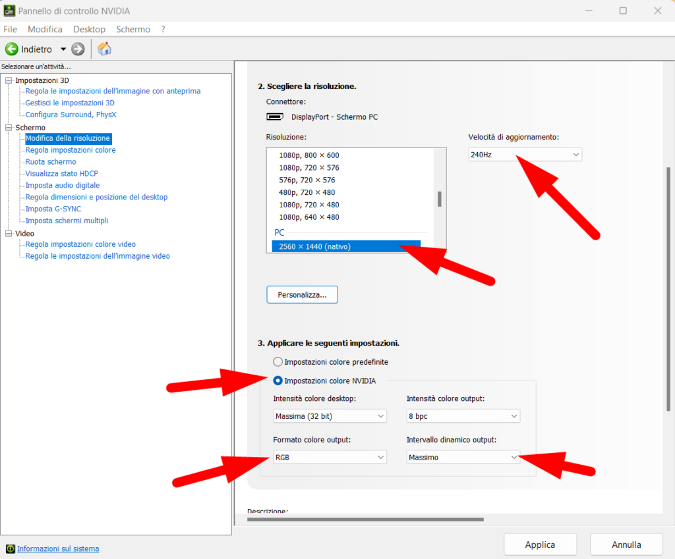Open the ? help menu
This screenshot has height=559, width=675.
163,29
